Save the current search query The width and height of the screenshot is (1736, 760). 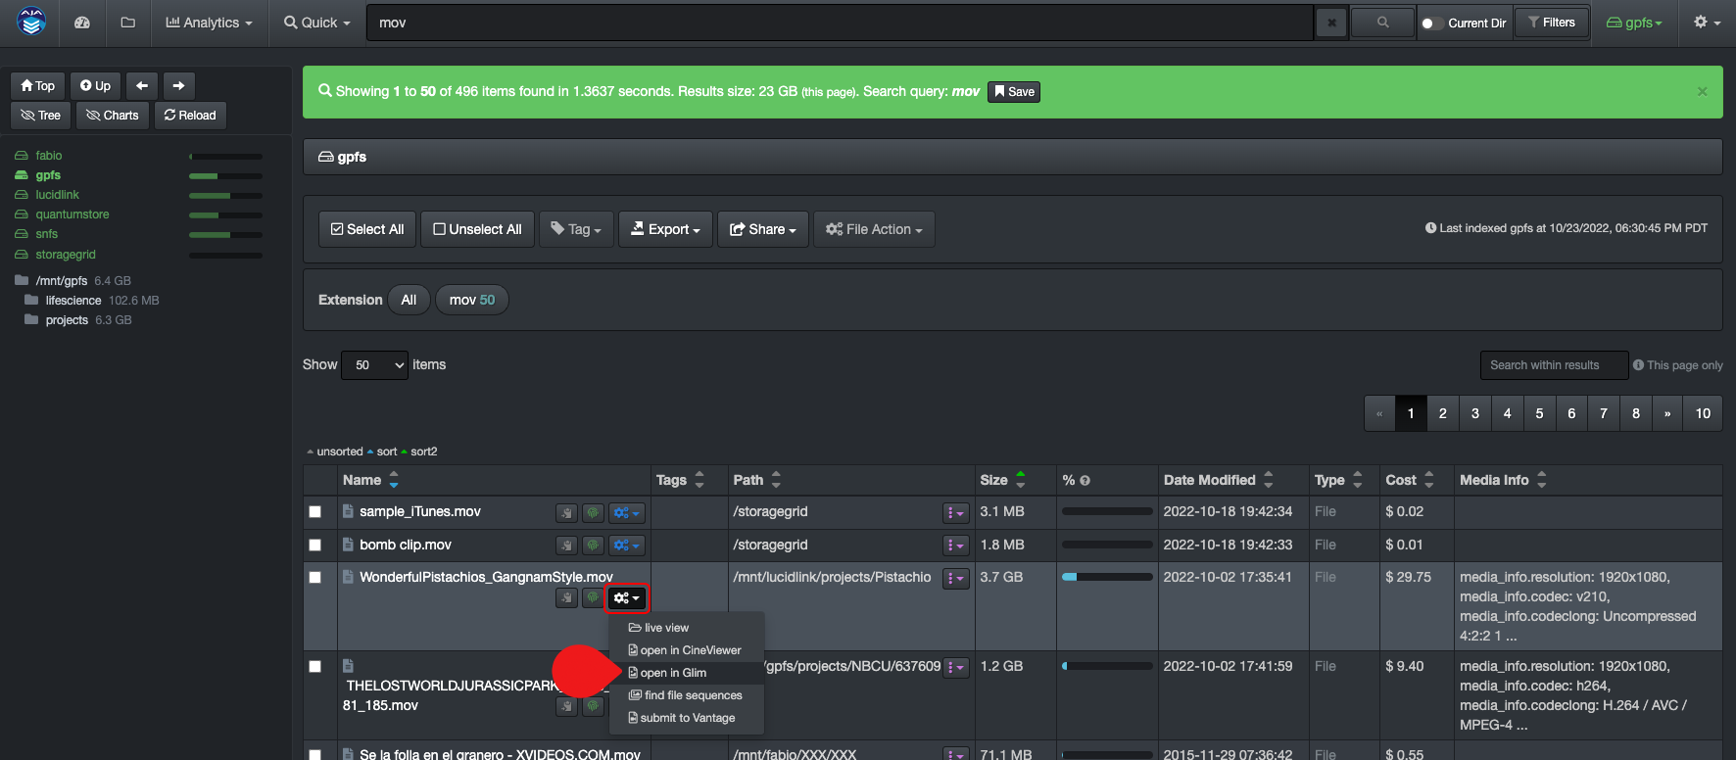tap(1014, 92)
